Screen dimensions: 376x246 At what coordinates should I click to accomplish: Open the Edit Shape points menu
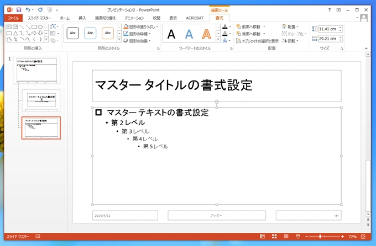pyautogui.click(x=54, y=26)
